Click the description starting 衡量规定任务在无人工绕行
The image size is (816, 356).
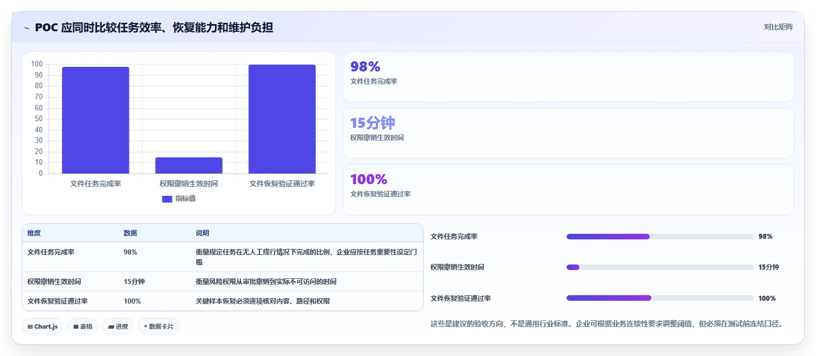(x=306, y=257)
